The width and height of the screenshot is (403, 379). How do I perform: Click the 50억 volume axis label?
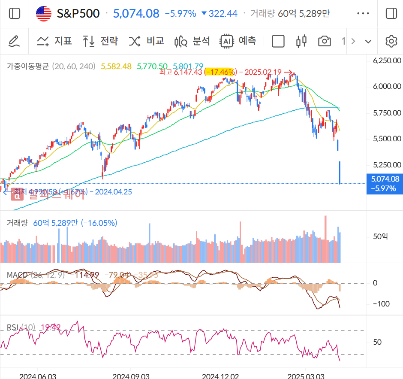(380, 236)
